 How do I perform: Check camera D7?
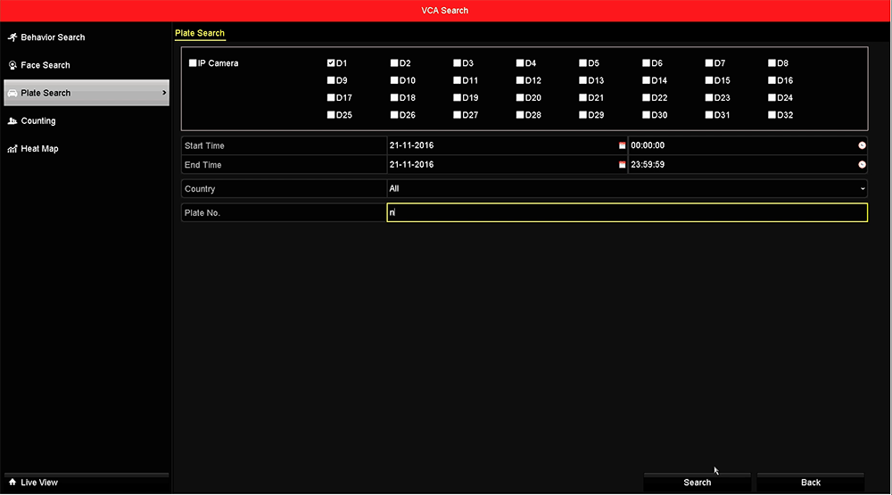click(709, 63)
